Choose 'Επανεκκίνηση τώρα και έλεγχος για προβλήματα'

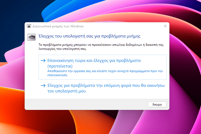pos(103,67)
